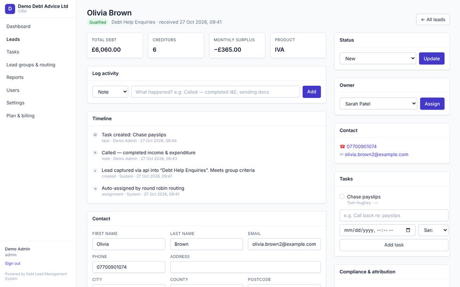
Task: Click the Creditors value 6
Action: click(x=155, y=49)
